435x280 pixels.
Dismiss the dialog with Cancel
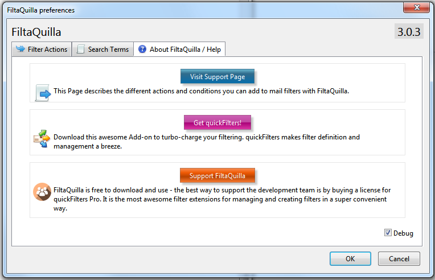tap(399, 258)
